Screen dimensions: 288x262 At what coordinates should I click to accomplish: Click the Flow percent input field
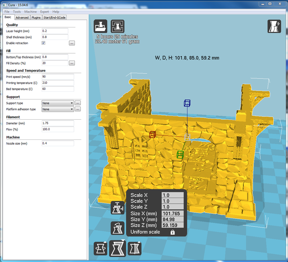(58, 129)
